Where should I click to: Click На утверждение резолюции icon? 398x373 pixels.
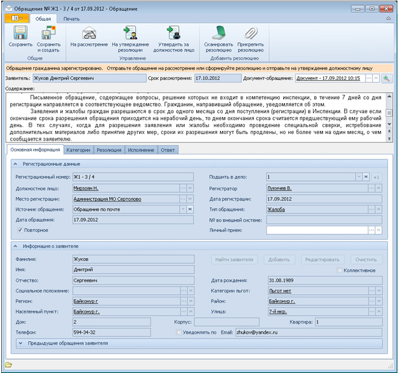tap(131, 33)
